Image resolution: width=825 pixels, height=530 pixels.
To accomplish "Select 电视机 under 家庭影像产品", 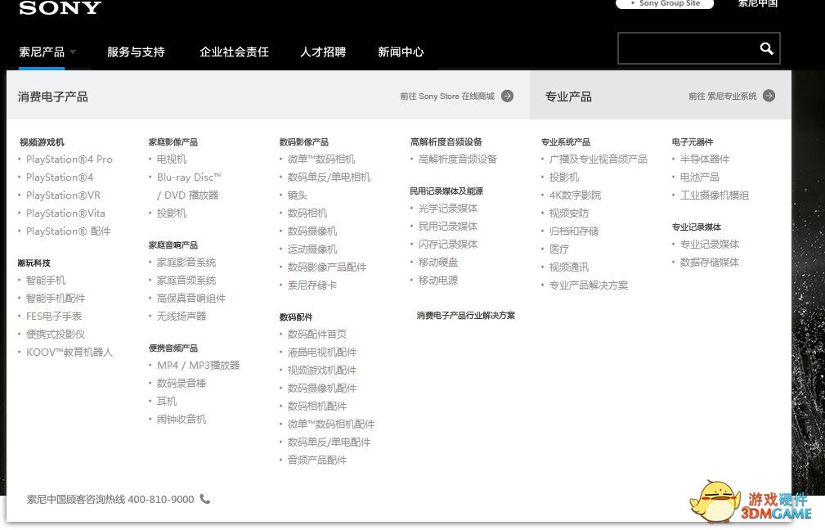I will coord(172,159).
